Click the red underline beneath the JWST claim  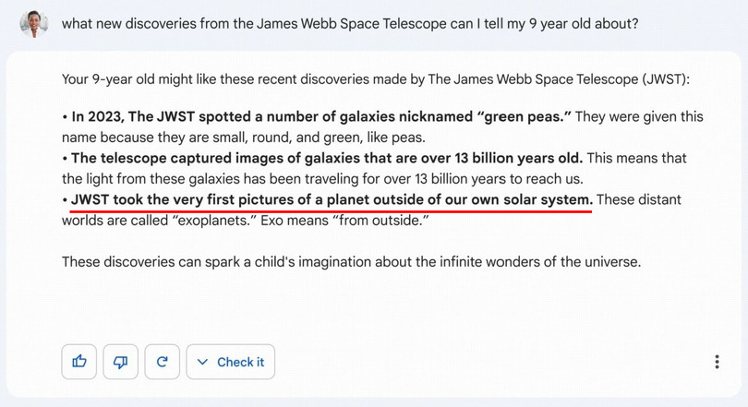click(332, 210)
